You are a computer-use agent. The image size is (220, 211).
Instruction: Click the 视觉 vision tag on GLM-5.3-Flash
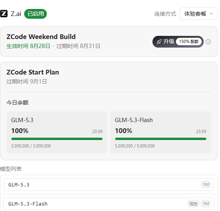click(x=193, y=204)
